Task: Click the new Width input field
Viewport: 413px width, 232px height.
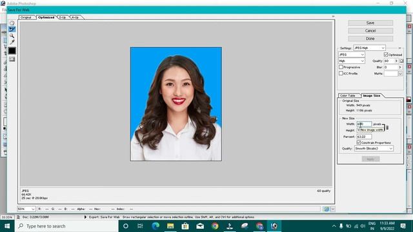Action: (364, 124)
